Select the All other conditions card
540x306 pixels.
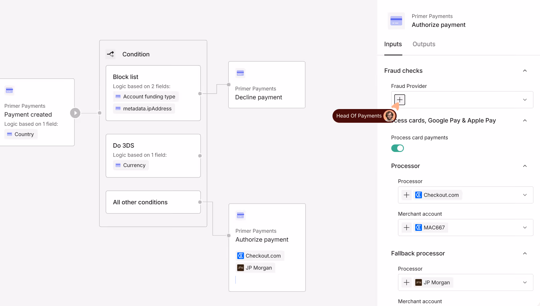153,202
